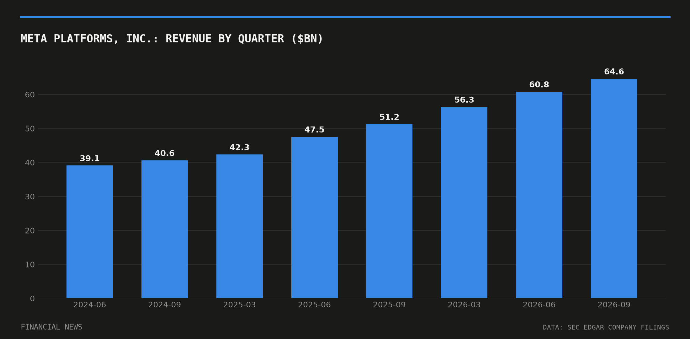This screenshot has height=339, width=690.
Task: Click the y-axis tick label 60
Action: point(30,95)
